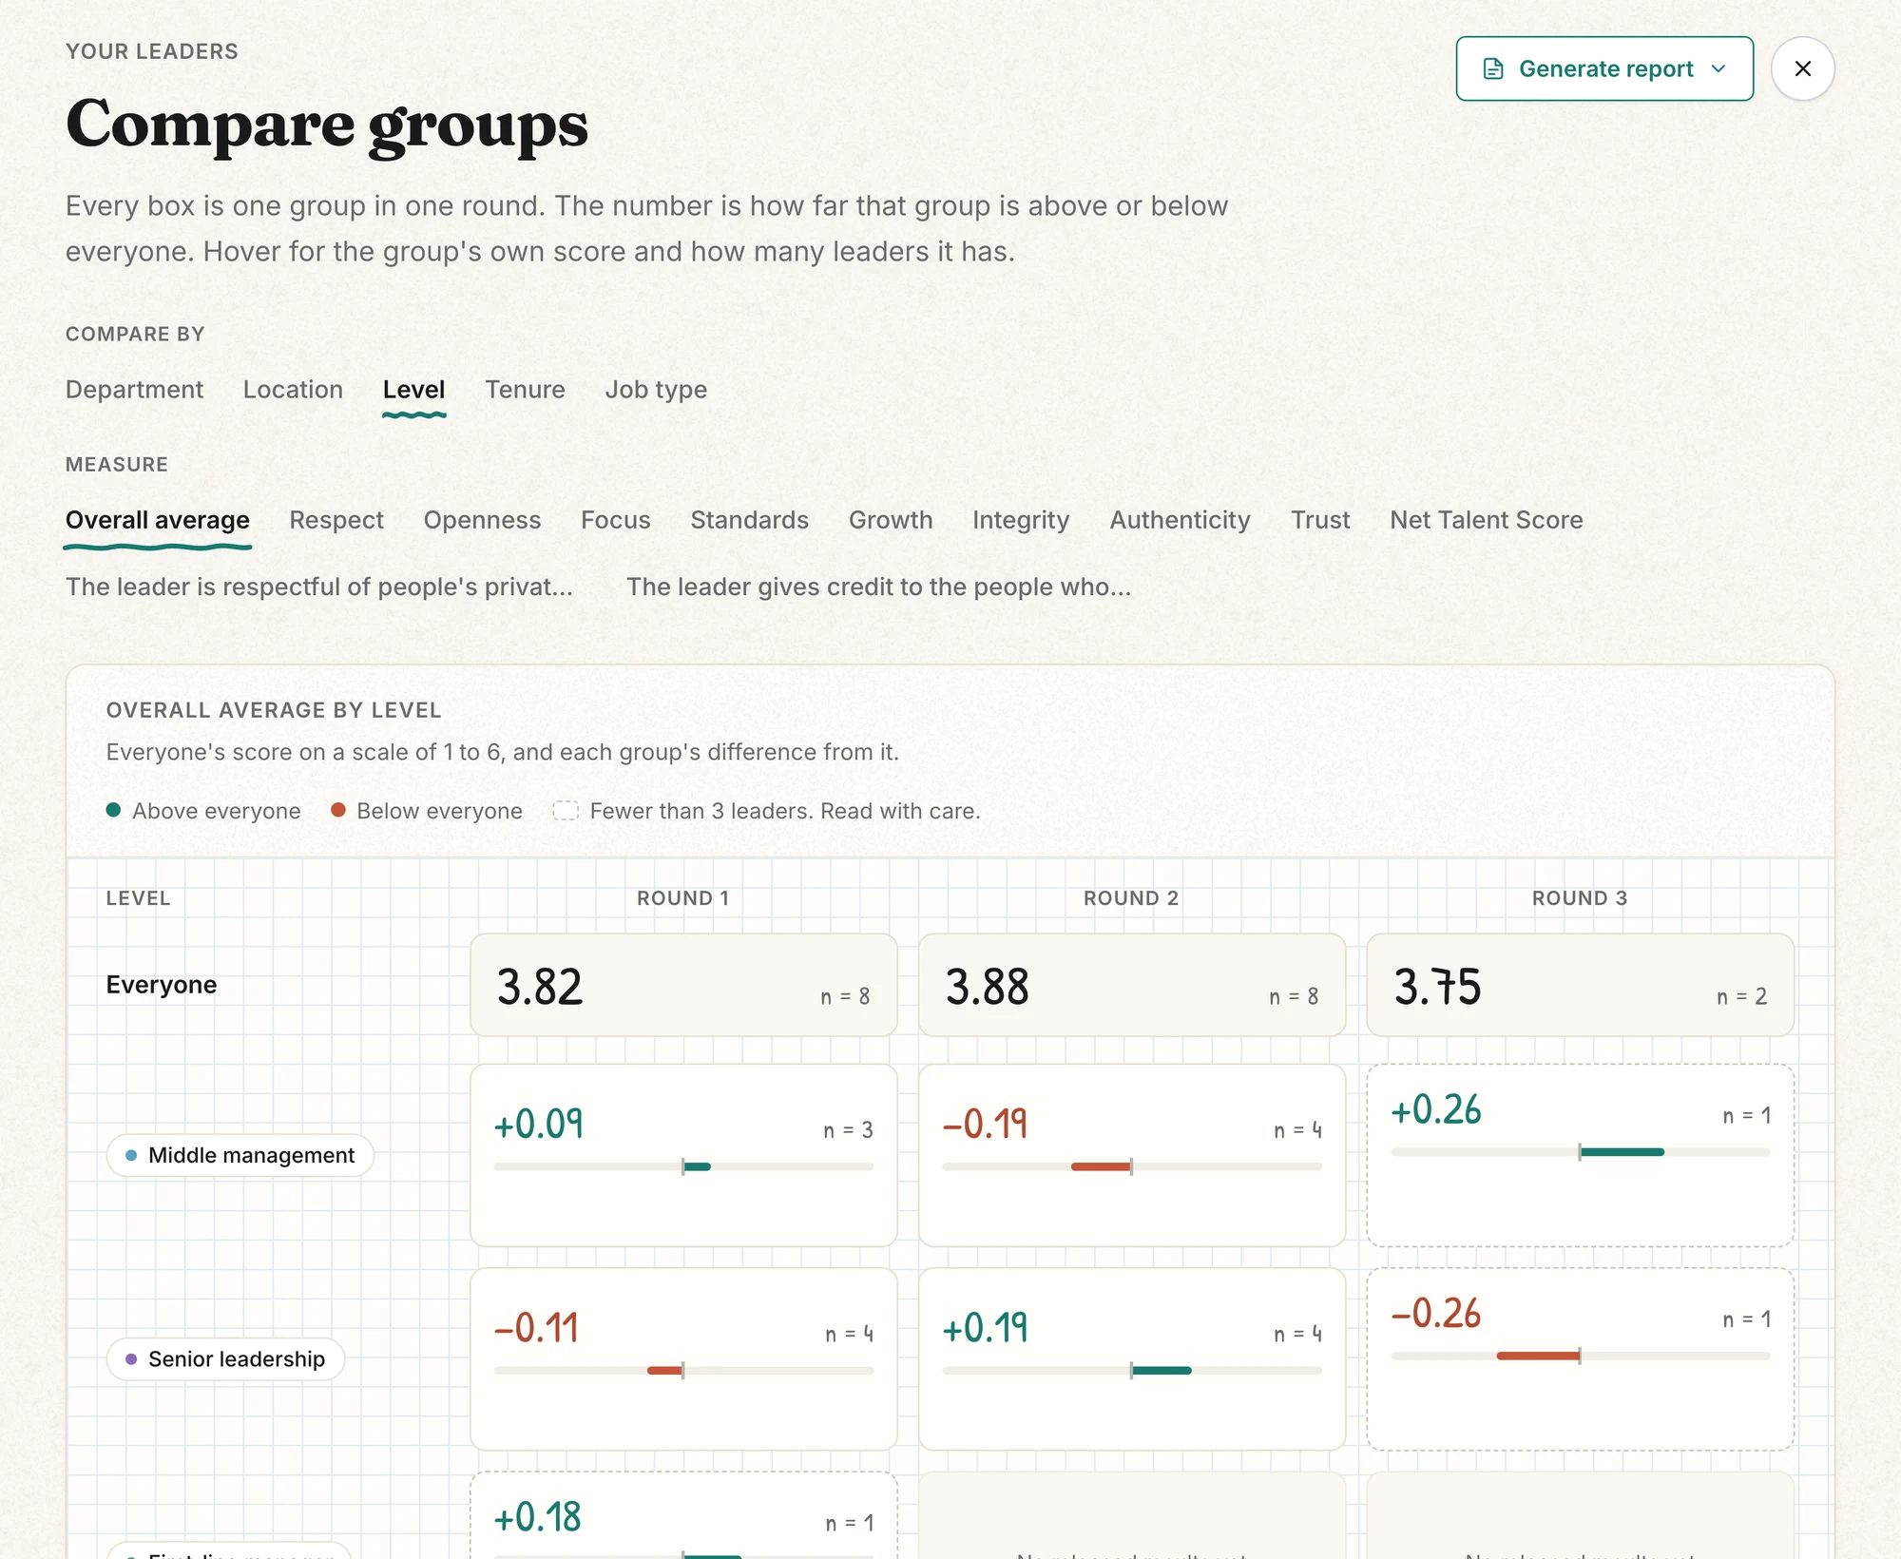Select 'The leader gives credit to the people who...' item

pyautogui.click(x=879, y=587)
